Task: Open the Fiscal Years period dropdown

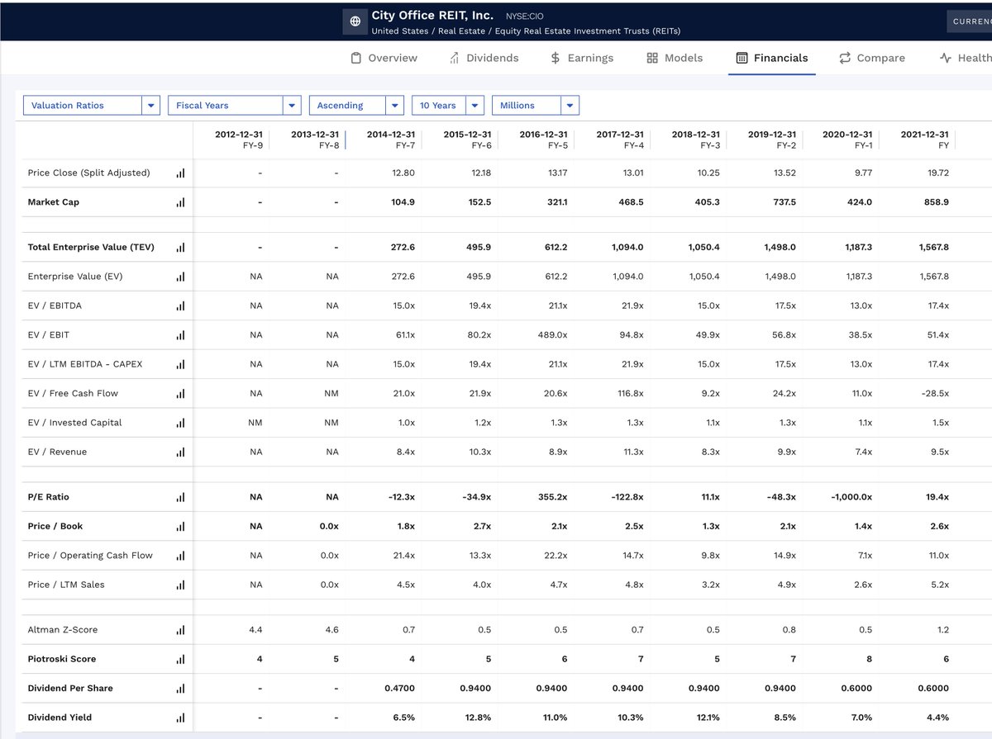Action: (x=235, y=106)
